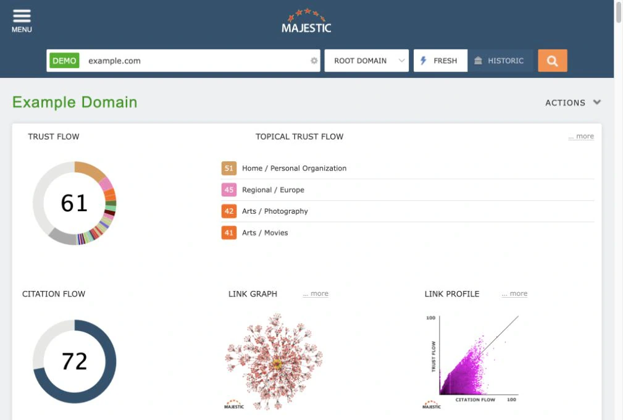Viewport: 623px width, 420px height.
Task: Open the Link Graph network thumbnail
Action: [x=274, y=361]
